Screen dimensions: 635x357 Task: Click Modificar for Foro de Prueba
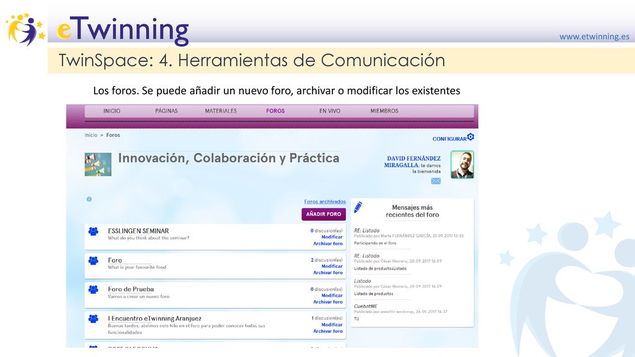click(x=332, y=296)
